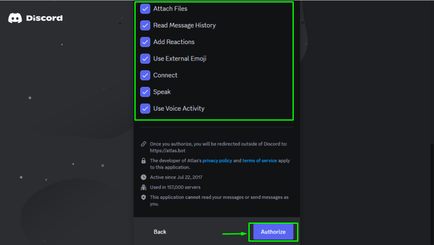The height and width of the screenshot is (245, 434).
Task: Go Back to the previous step
Action: [160, 232]
